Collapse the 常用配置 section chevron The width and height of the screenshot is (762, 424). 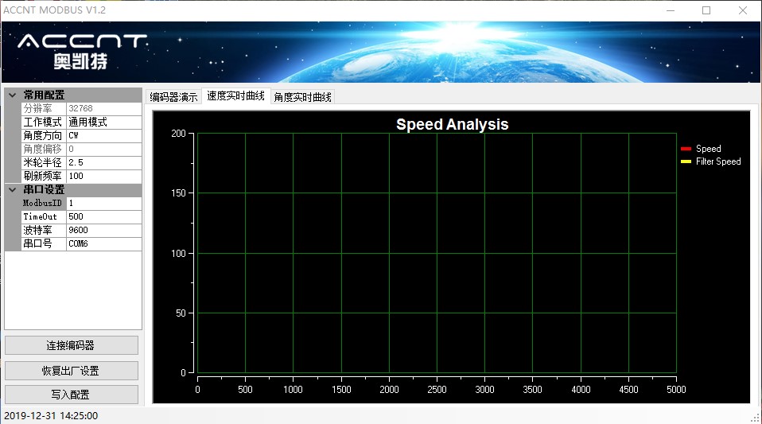pyautogui.click(x=12, y=95)
